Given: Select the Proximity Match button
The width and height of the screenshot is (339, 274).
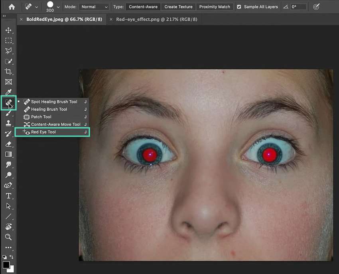Looking at the screenshot, I should (215, 7).
